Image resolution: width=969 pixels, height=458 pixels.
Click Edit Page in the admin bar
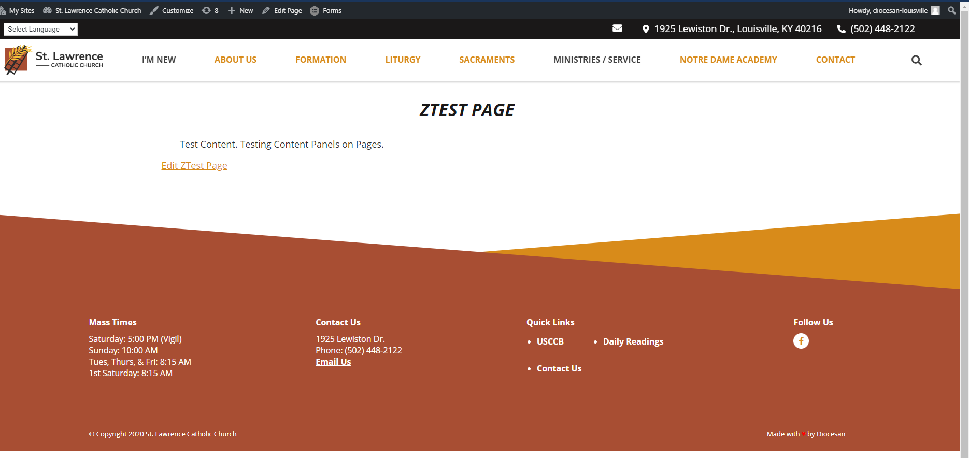click(x=282, y=10)
